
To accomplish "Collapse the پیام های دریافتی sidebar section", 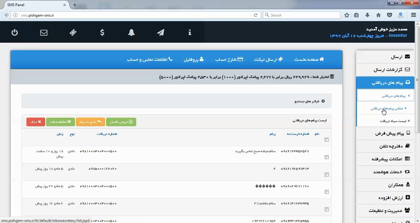I will tap(385, 83).
